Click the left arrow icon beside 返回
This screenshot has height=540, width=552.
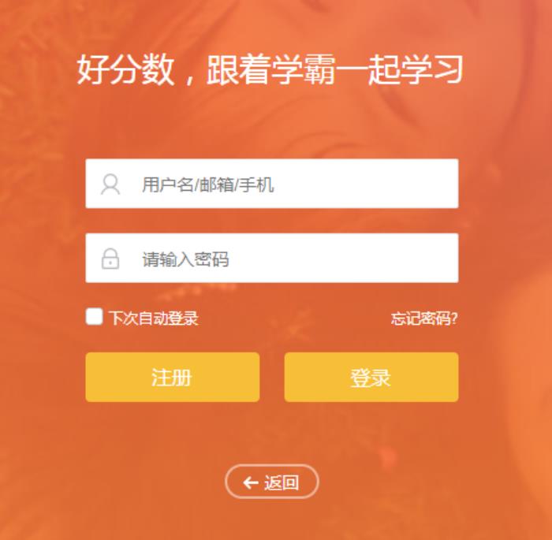tap(251, 482)
